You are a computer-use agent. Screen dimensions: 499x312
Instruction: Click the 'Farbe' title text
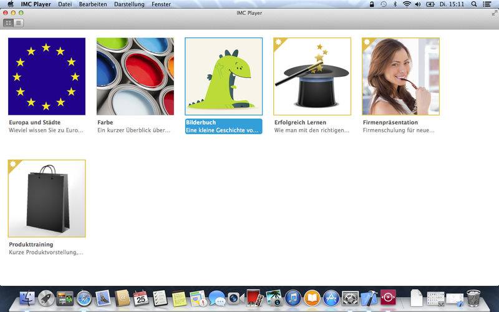click(x=105, y=122)
